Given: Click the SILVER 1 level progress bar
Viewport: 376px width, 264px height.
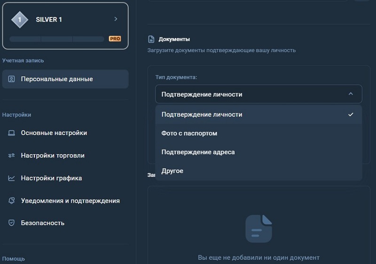Looking at the screenshot, I should 57,39.
